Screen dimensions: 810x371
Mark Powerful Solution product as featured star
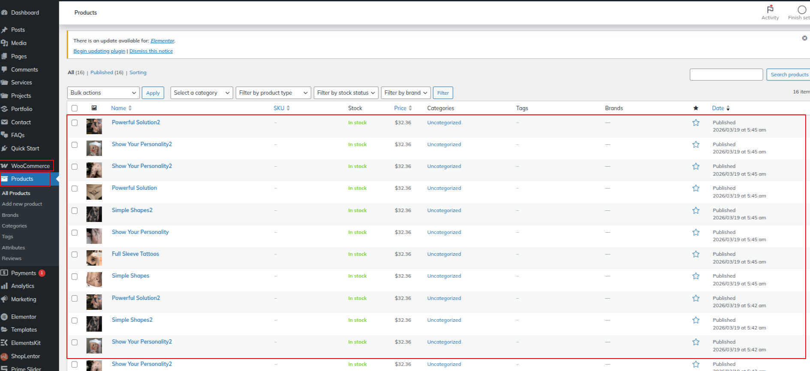(696, 188)
